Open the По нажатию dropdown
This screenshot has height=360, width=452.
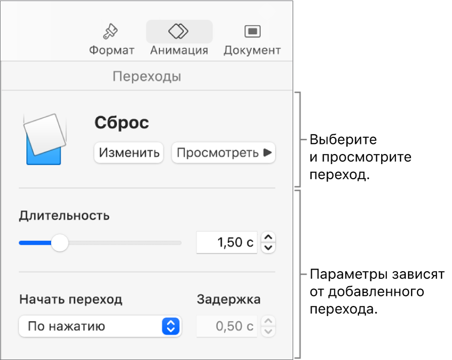point(100,326)
